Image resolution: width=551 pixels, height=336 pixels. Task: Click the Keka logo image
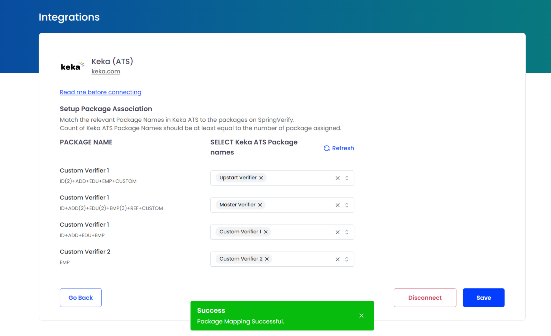pyautogui.click(x=72, y=66)
